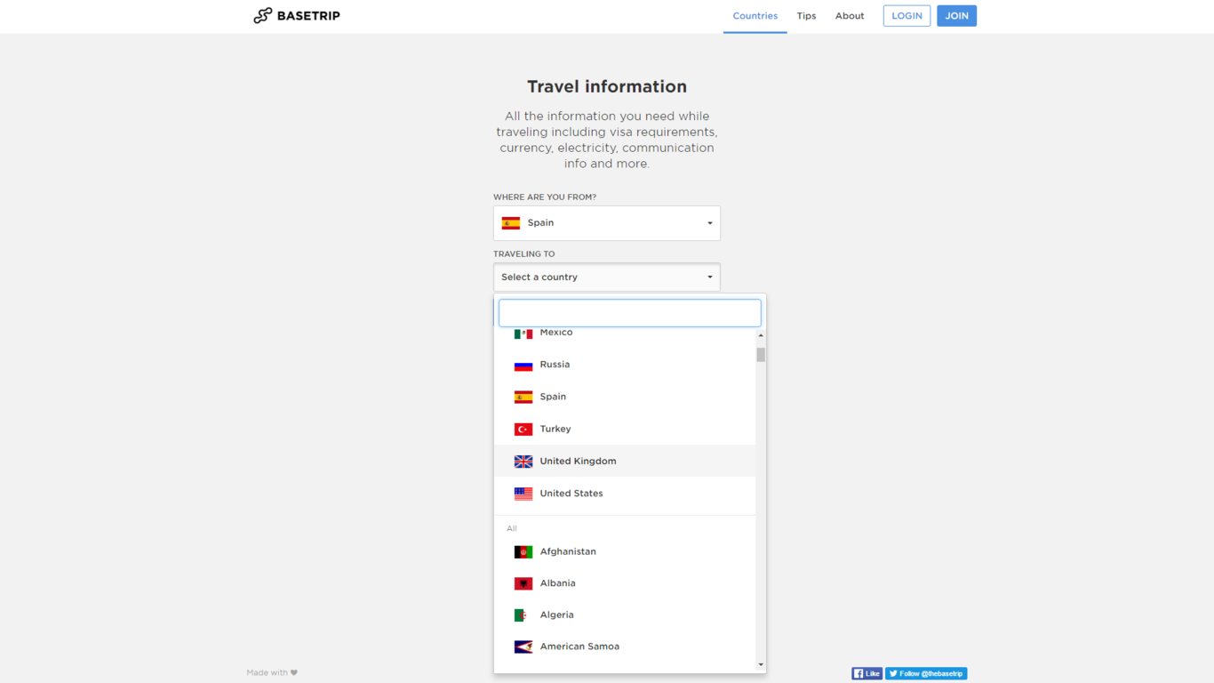1214x683 pixels.
Task: Click the Basetrip logo
Action: pyautogui.click(x=296, y=15)
